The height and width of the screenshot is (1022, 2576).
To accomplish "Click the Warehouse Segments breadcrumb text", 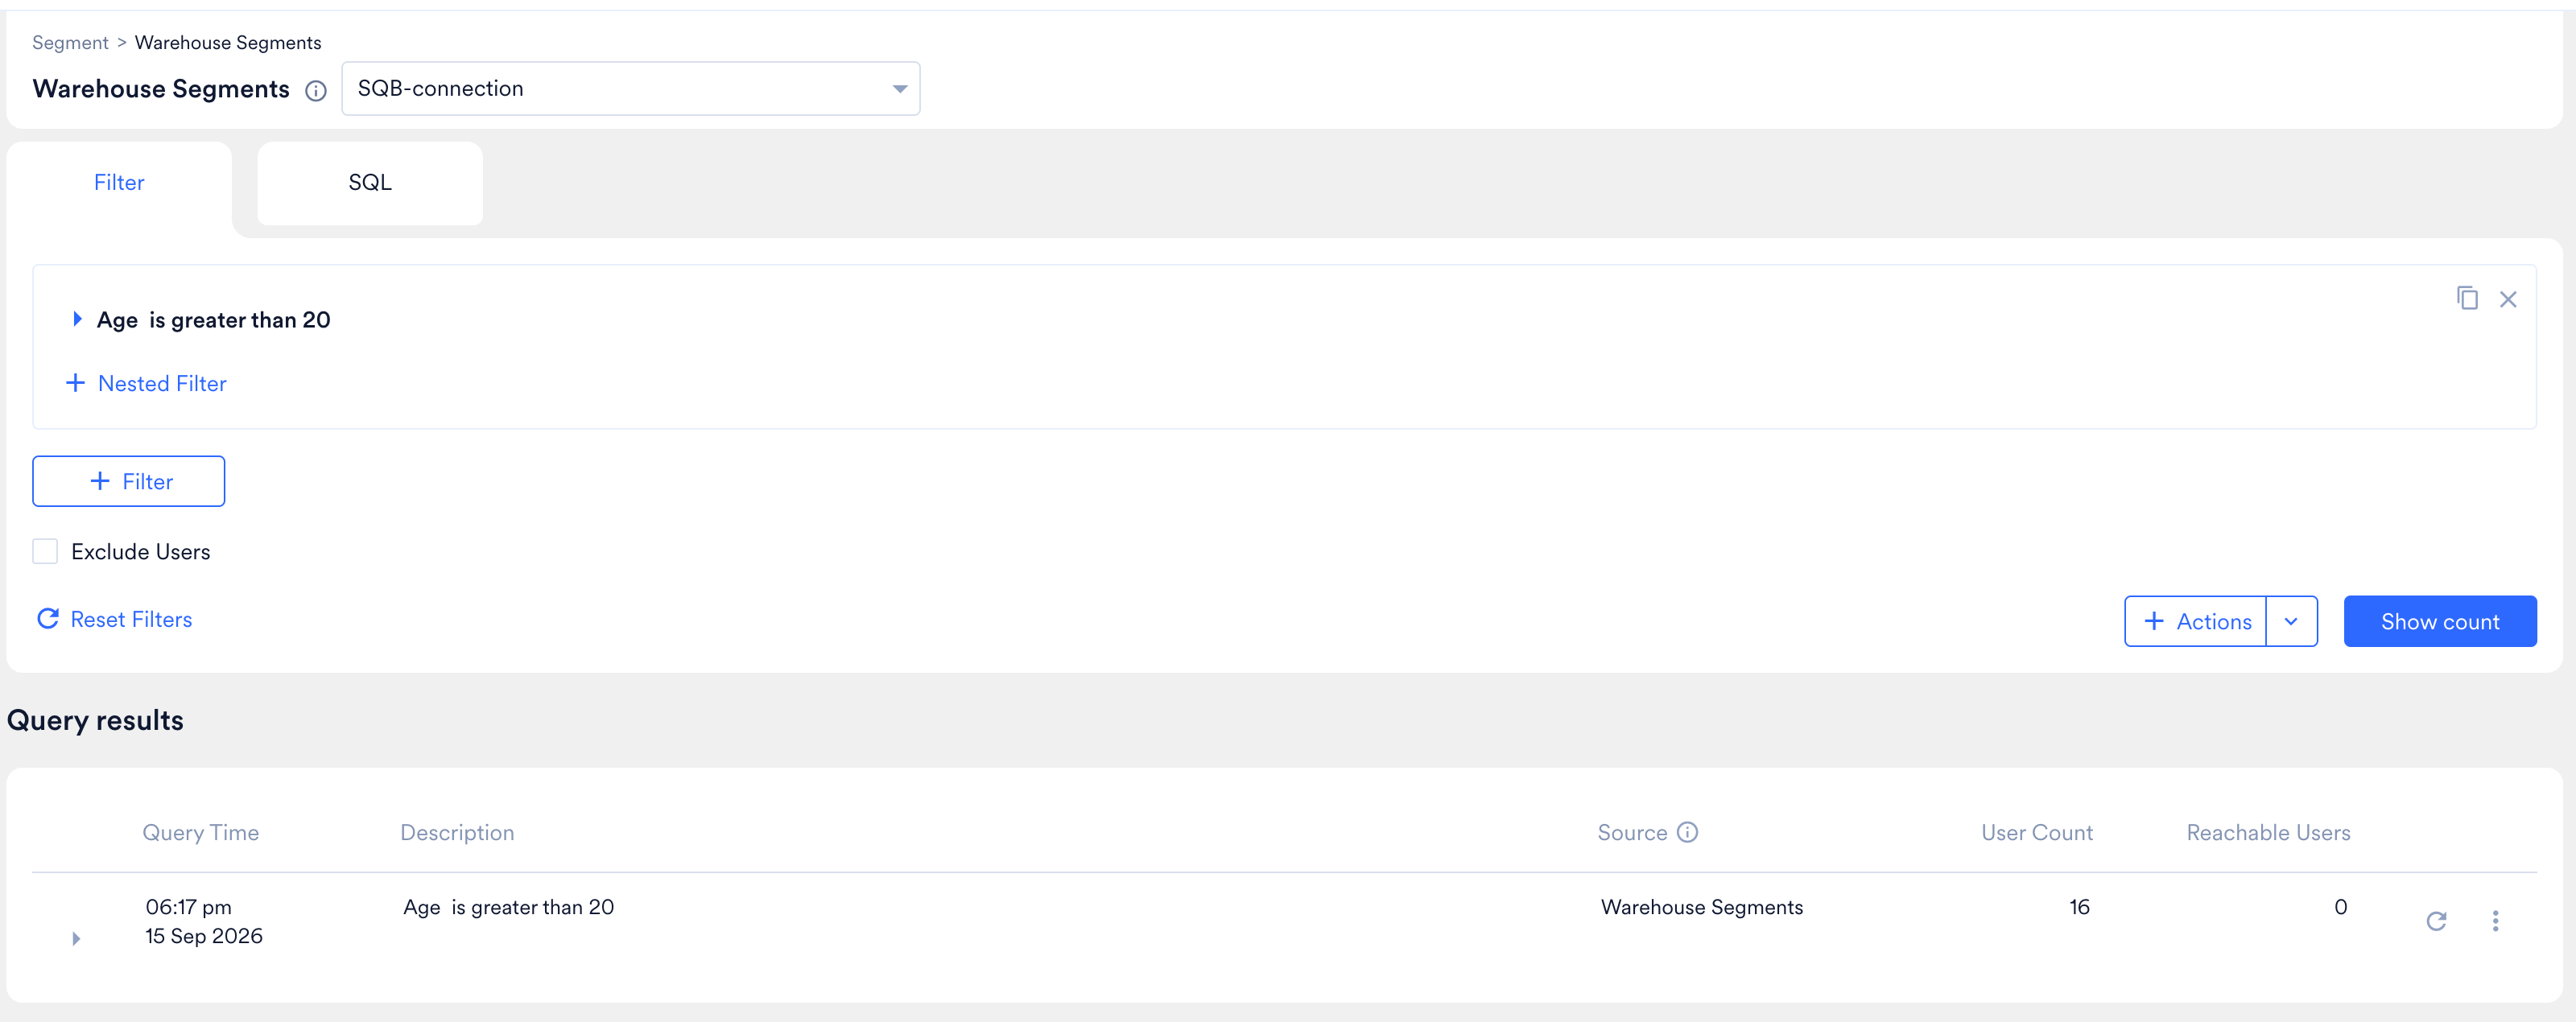I will pyautogui.click(x=228, y=42).
